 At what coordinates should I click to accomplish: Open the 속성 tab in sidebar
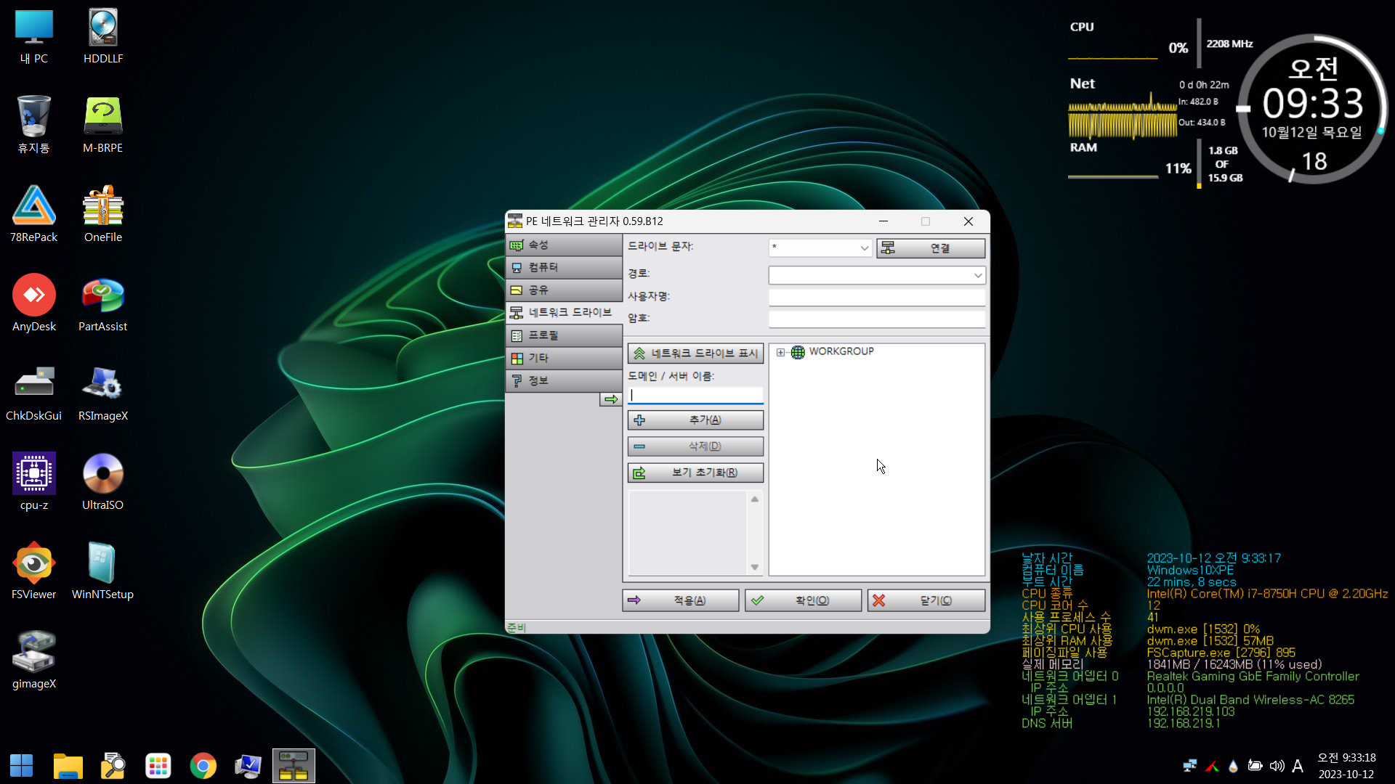pyautogui.click(x=564, y=245)
